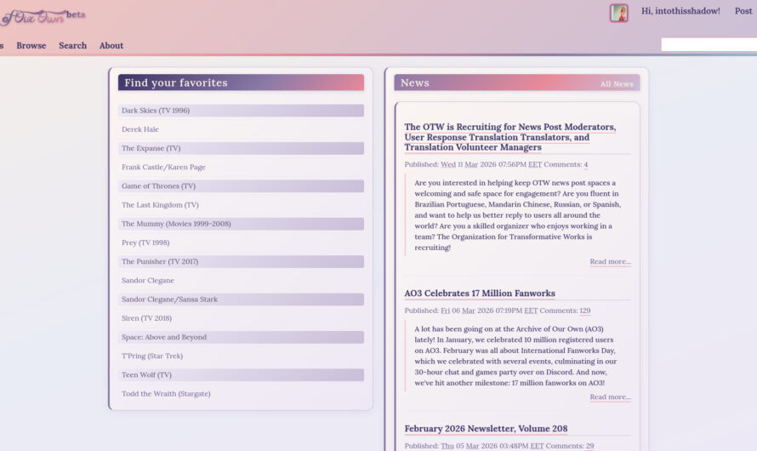
Task: Open the All News link
Action: (617, 84)
